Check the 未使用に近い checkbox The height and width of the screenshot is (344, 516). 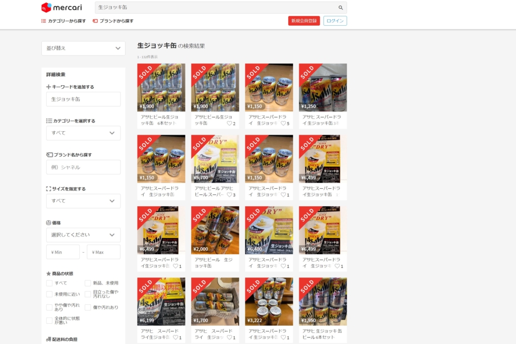tap(49, 294)
